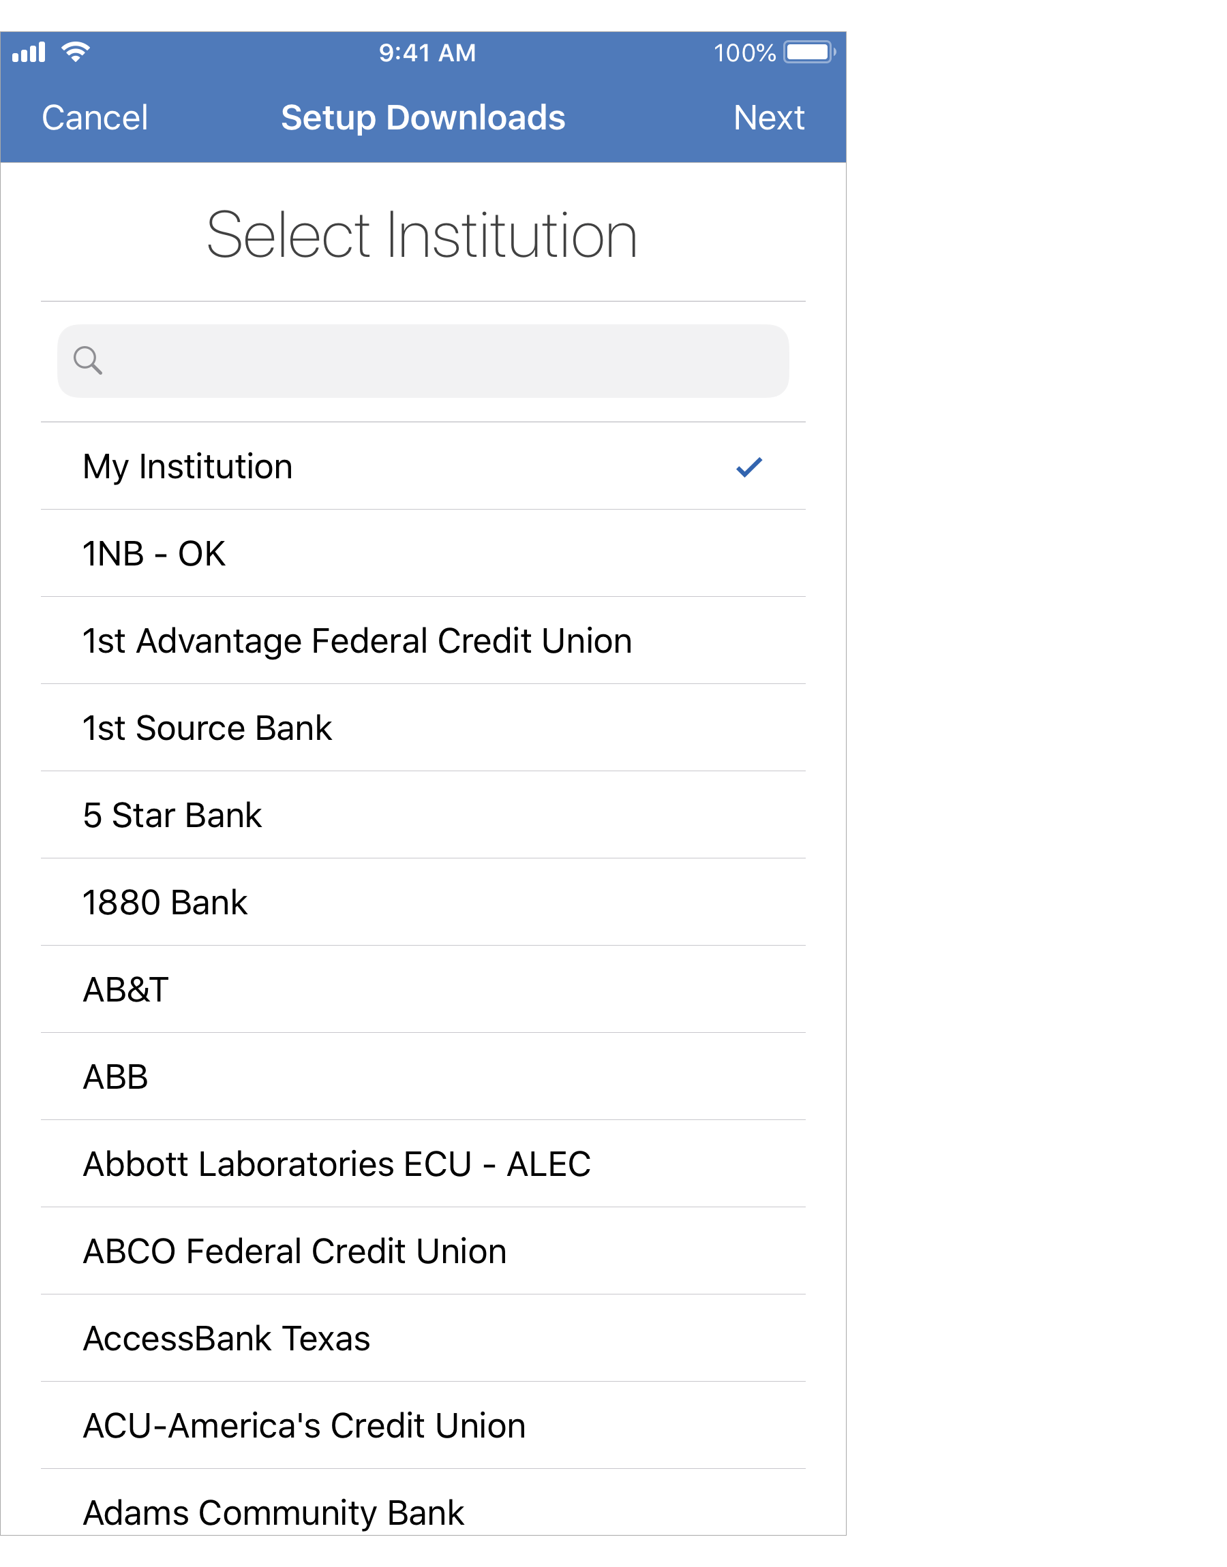Viewport: 1227px width, 1567px height.
Task: Select ABB as your institution
Action: (288, 1076)
